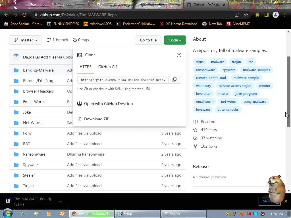This screenshot has width=291, height=218.
Task: Click the Banking-Malware folder icon
Action: 16,70
